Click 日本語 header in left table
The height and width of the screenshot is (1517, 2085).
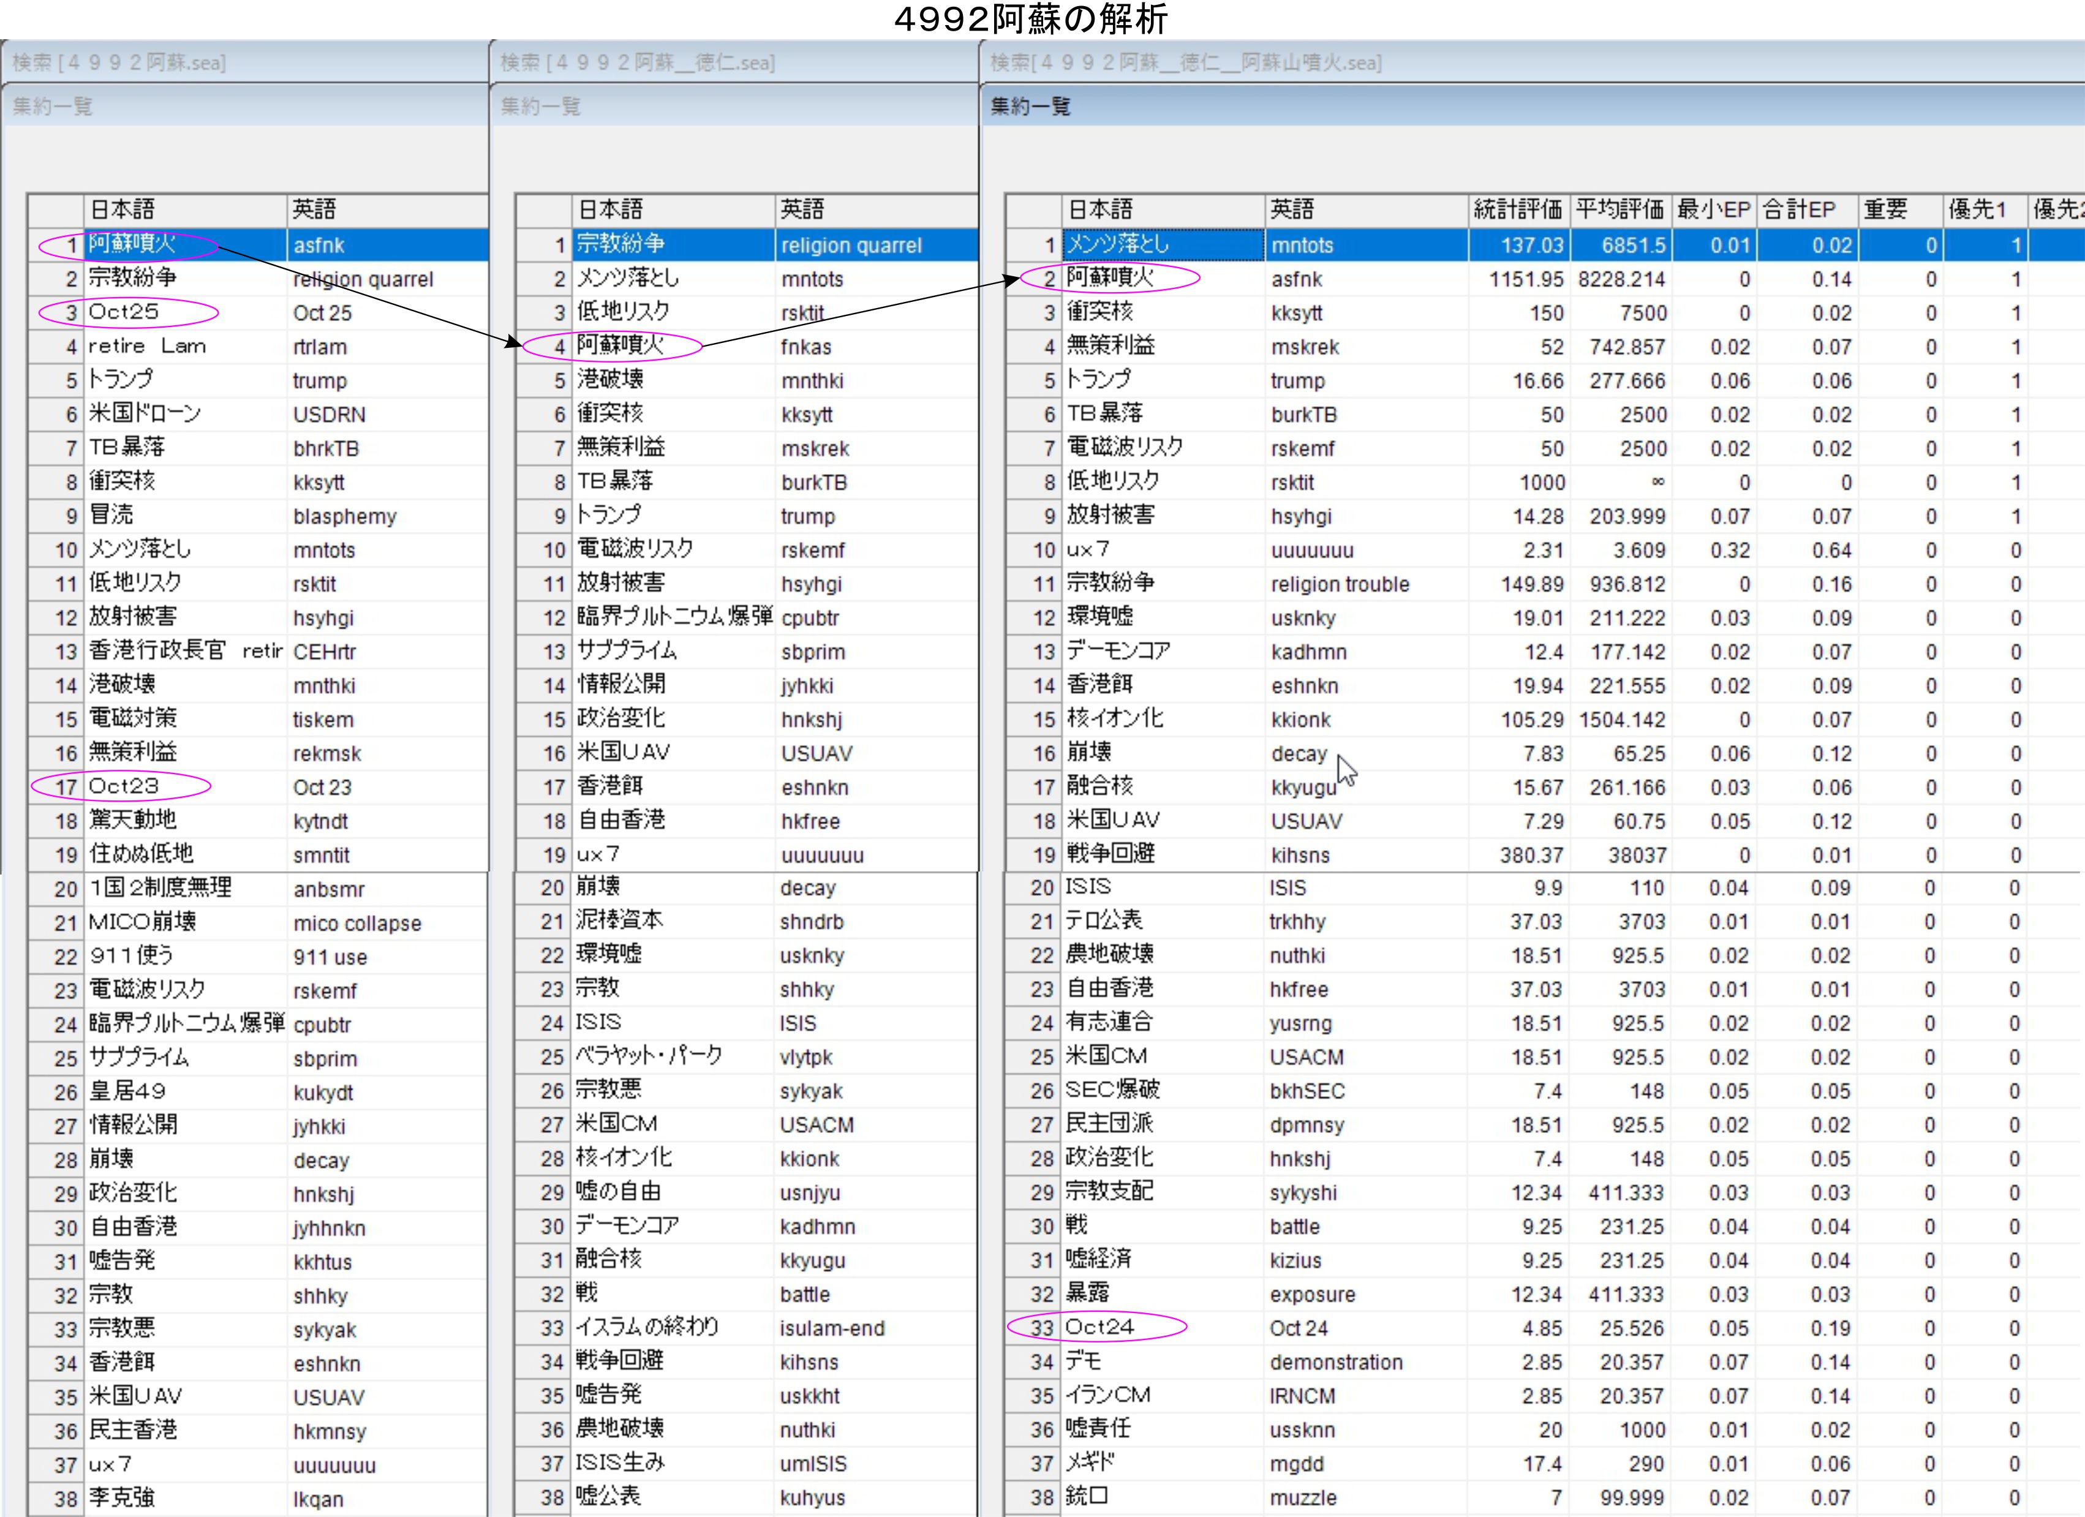click(121, 209)
